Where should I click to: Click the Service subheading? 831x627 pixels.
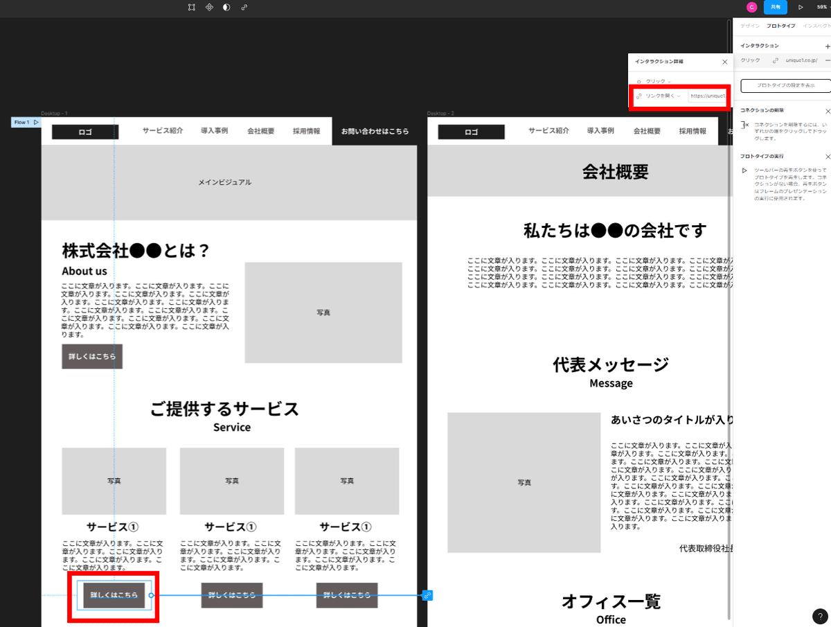(x=232, y=427)
